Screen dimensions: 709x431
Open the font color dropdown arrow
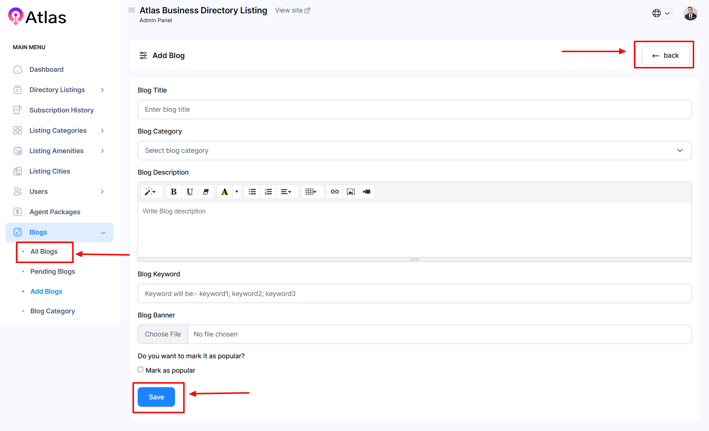(237, 192)
